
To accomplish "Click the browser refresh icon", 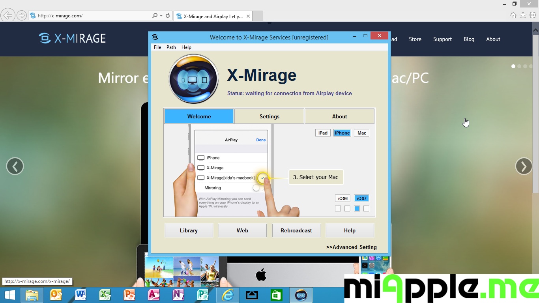I will [168, 16].
